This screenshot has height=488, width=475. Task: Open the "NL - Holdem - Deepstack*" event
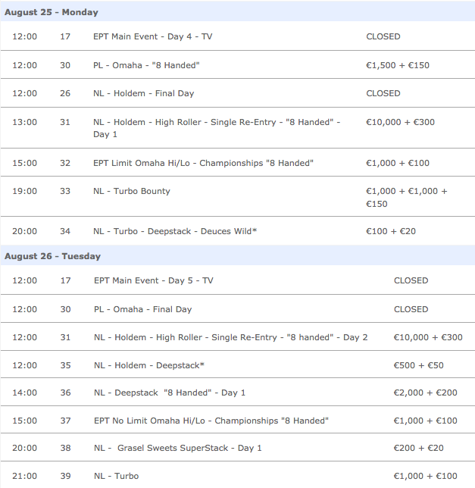(x=149, y=365)
